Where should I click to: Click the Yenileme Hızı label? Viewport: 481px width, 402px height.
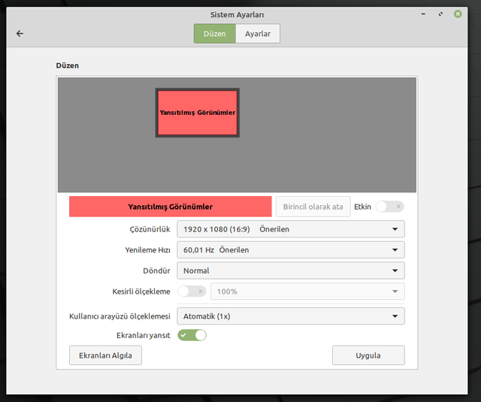(147, 250)
